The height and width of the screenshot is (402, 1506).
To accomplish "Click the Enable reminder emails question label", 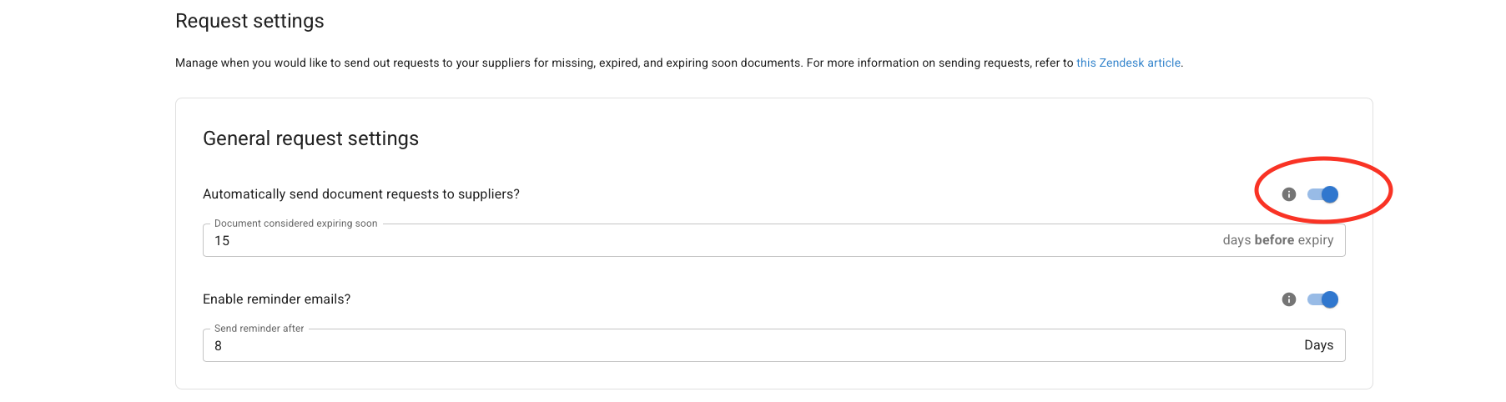I will tap(276, 299).
